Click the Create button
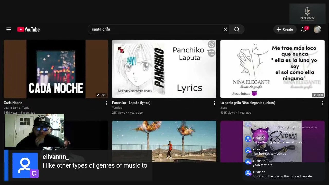Image resolution: width=329 pixels, height=185 pixels. pyautogui.click(x=285, y=29)
